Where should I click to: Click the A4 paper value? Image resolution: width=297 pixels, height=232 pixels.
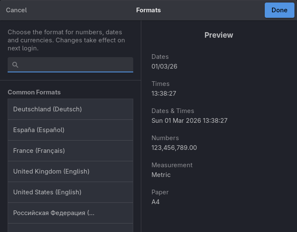point(155,202)
